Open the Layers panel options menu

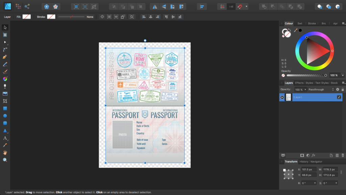click(343, 83)
